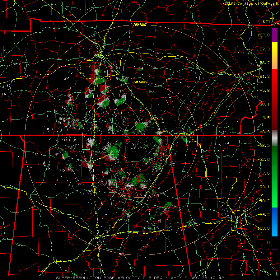Pick the blue segment of the color bar

coord(275,222)
